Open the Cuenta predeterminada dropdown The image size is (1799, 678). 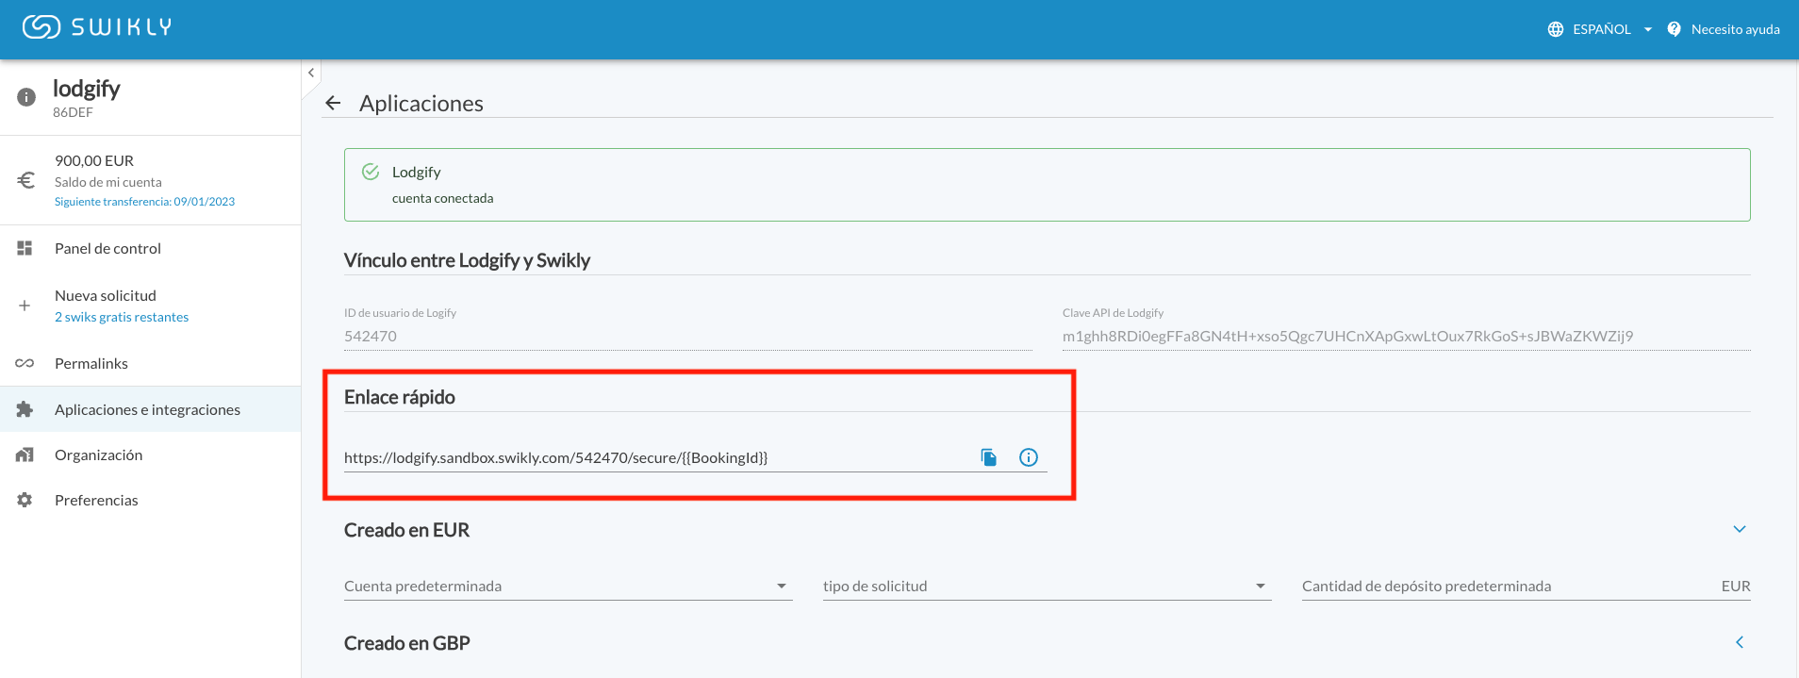coord(567,587)
